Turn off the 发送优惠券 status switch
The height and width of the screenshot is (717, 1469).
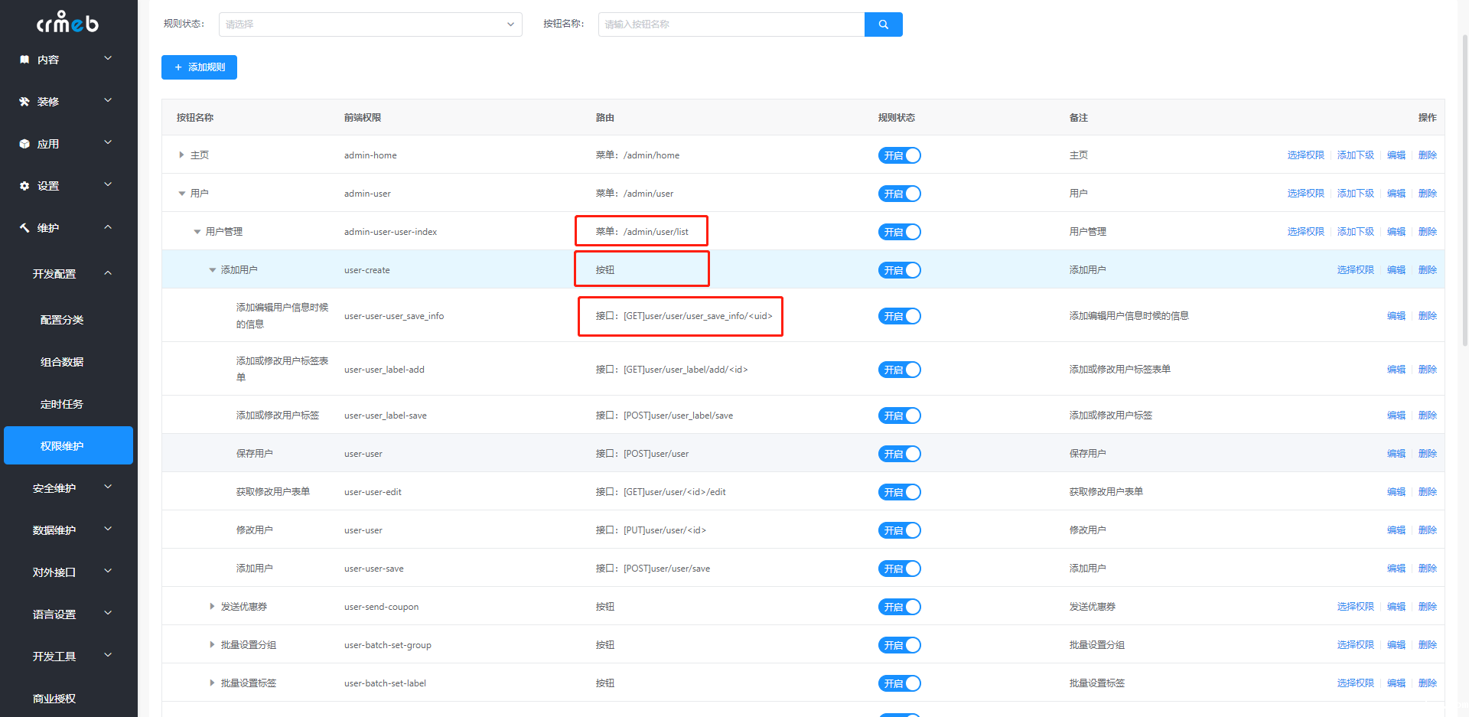point(899,607)
